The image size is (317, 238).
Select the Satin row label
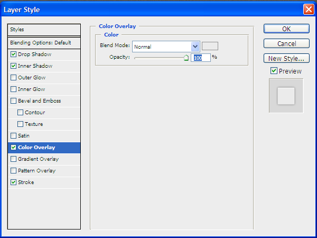[x=24, y=135]
